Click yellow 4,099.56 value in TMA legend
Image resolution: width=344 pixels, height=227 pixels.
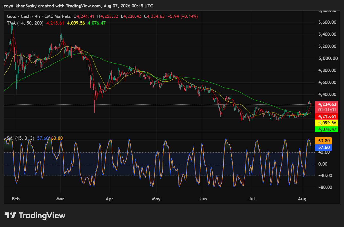pyautogui.click(x=76, y=23)
